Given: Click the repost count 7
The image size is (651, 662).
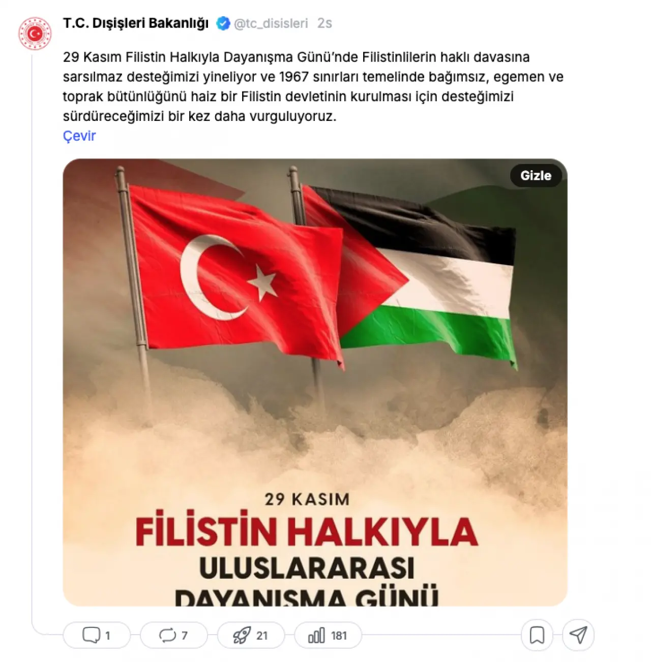Looking at the screenshot, I should 184,636.
